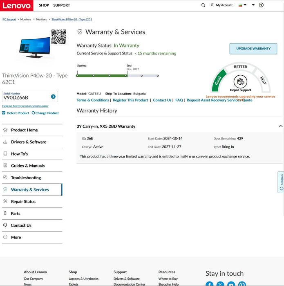The width and height of the screenshot is (284, 286).
Task: Select Product Home in sidebar
Action: tap(32, 130)
